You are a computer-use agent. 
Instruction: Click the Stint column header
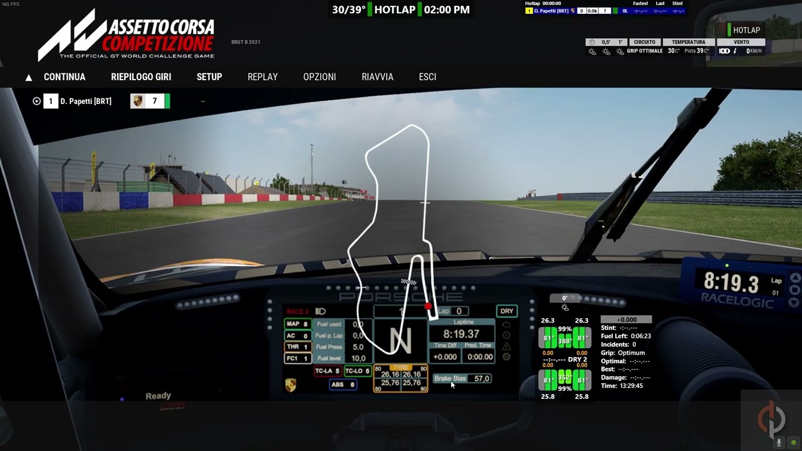click(677, 3)
